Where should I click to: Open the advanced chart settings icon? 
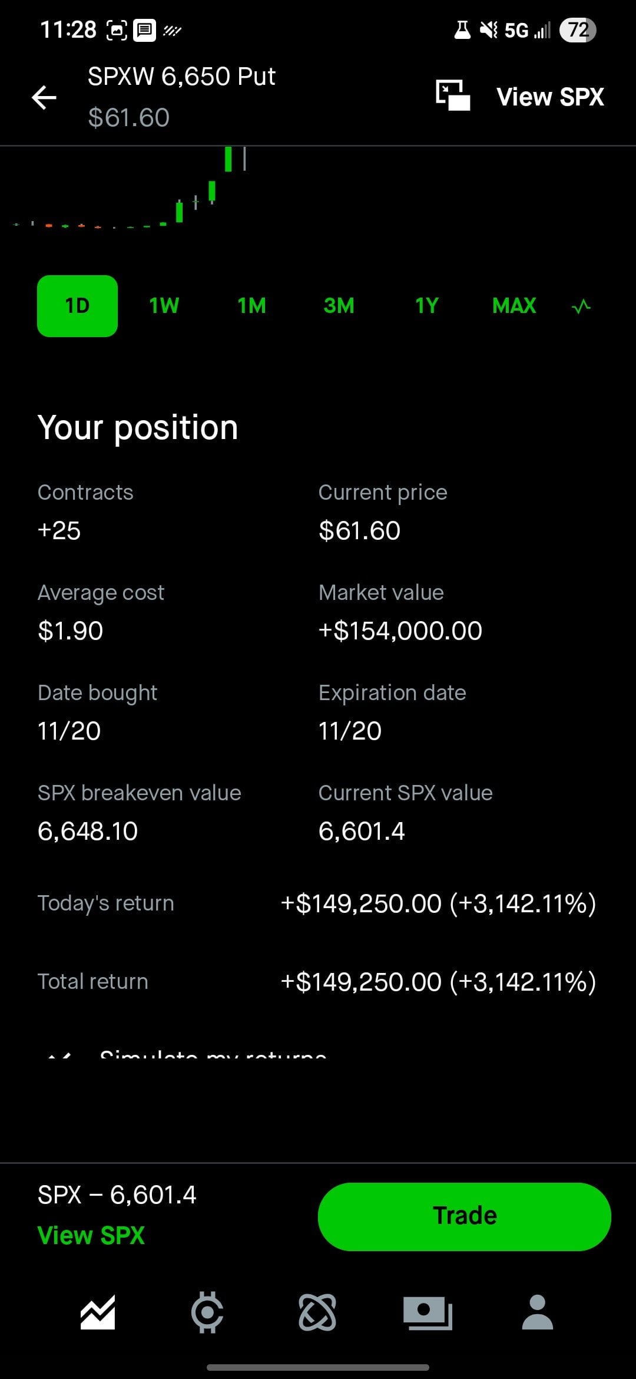(x=581, y=306)
